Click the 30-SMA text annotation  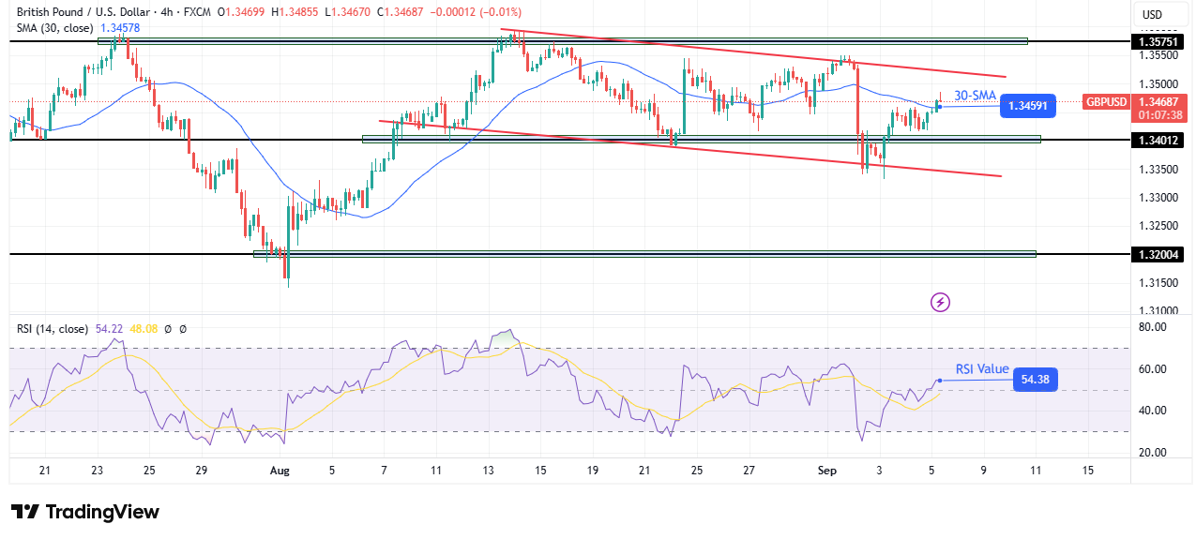[x=975, y=95]
